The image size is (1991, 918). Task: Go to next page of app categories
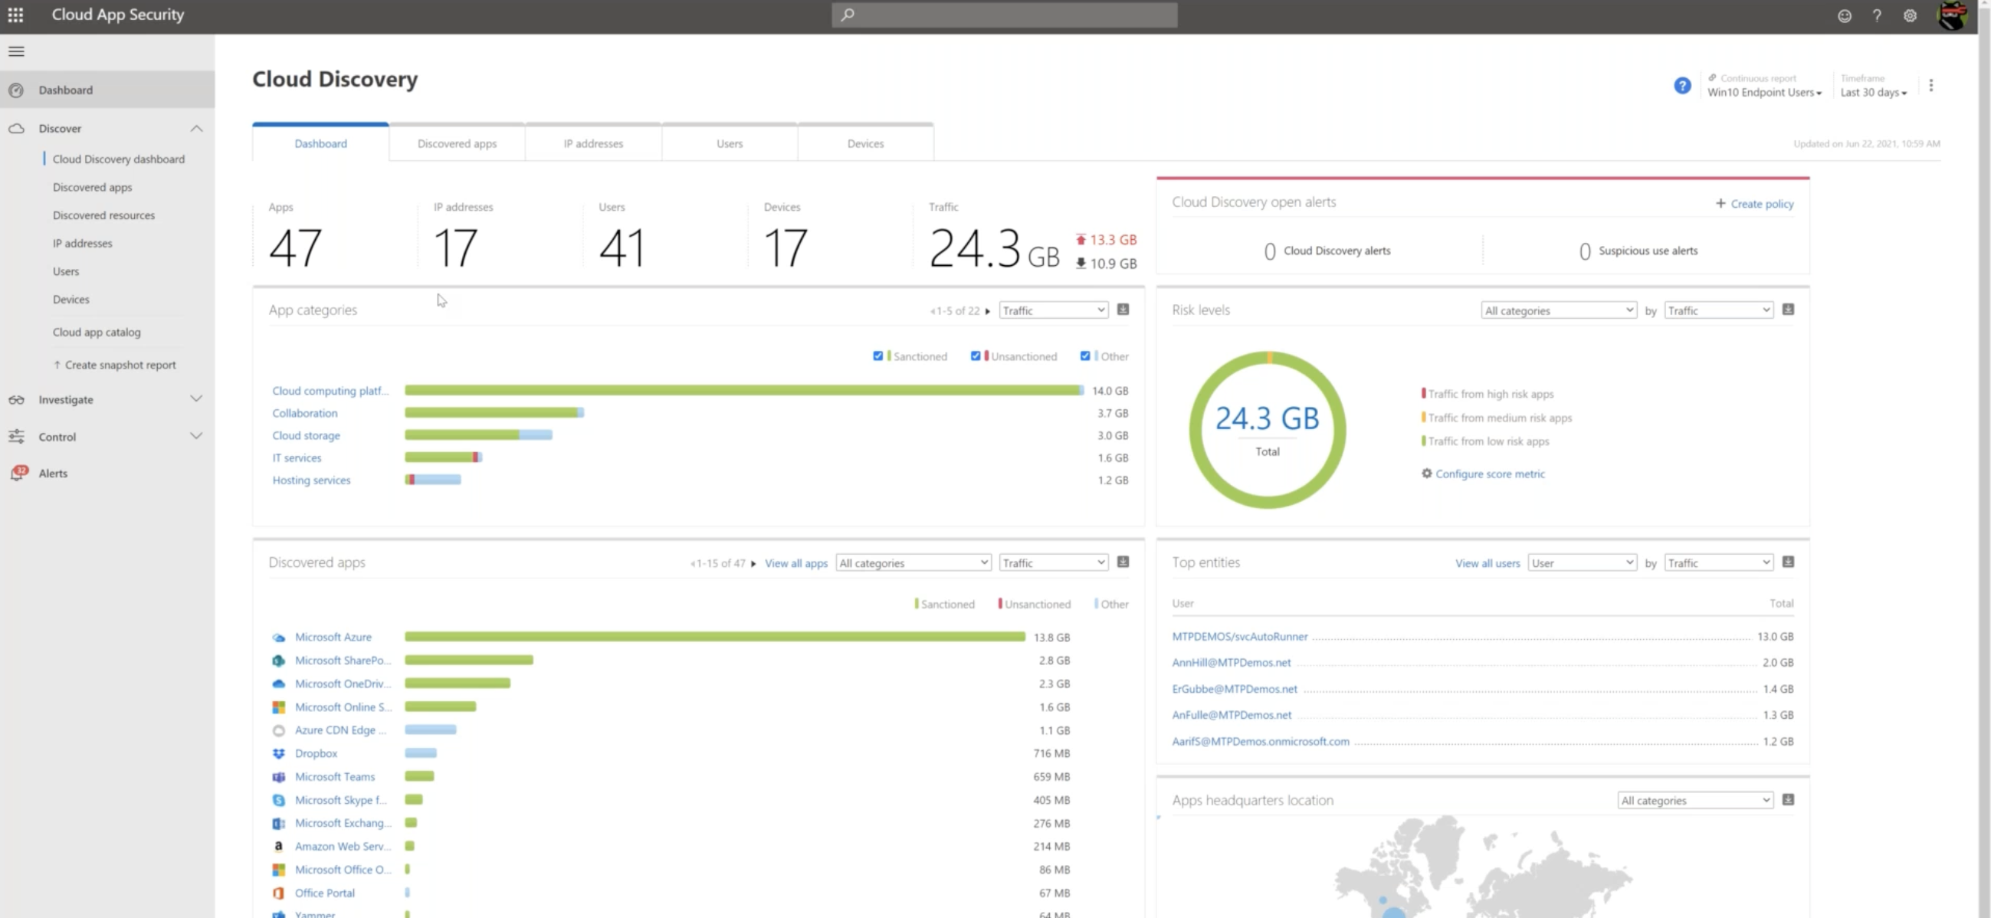click(x=988, y=311)
